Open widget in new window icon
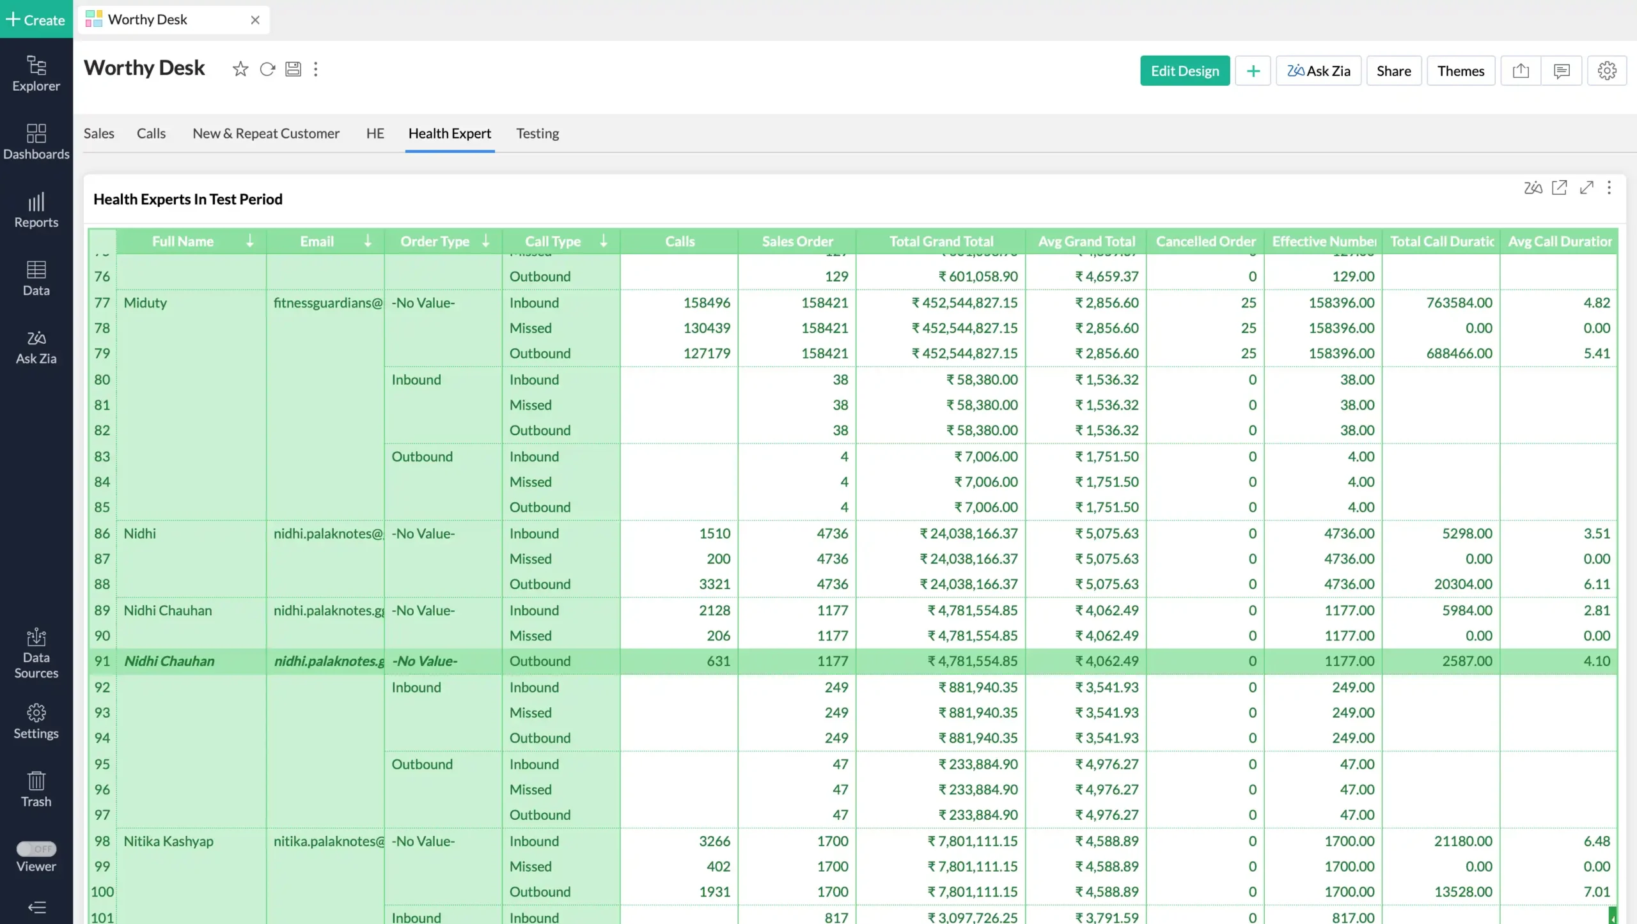 [x=1560, y=187]
